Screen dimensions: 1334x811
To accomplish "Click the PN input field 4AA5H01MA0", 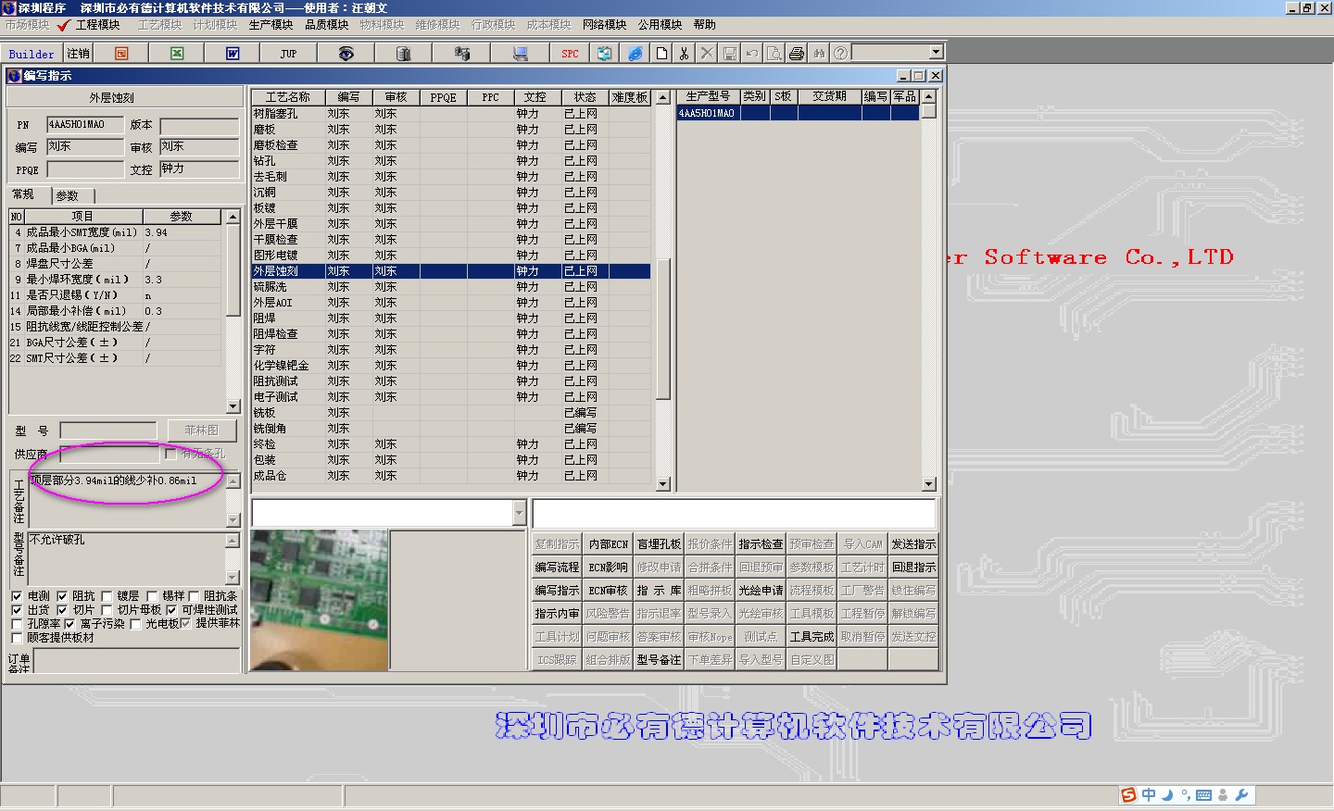I will coord(85,125).
